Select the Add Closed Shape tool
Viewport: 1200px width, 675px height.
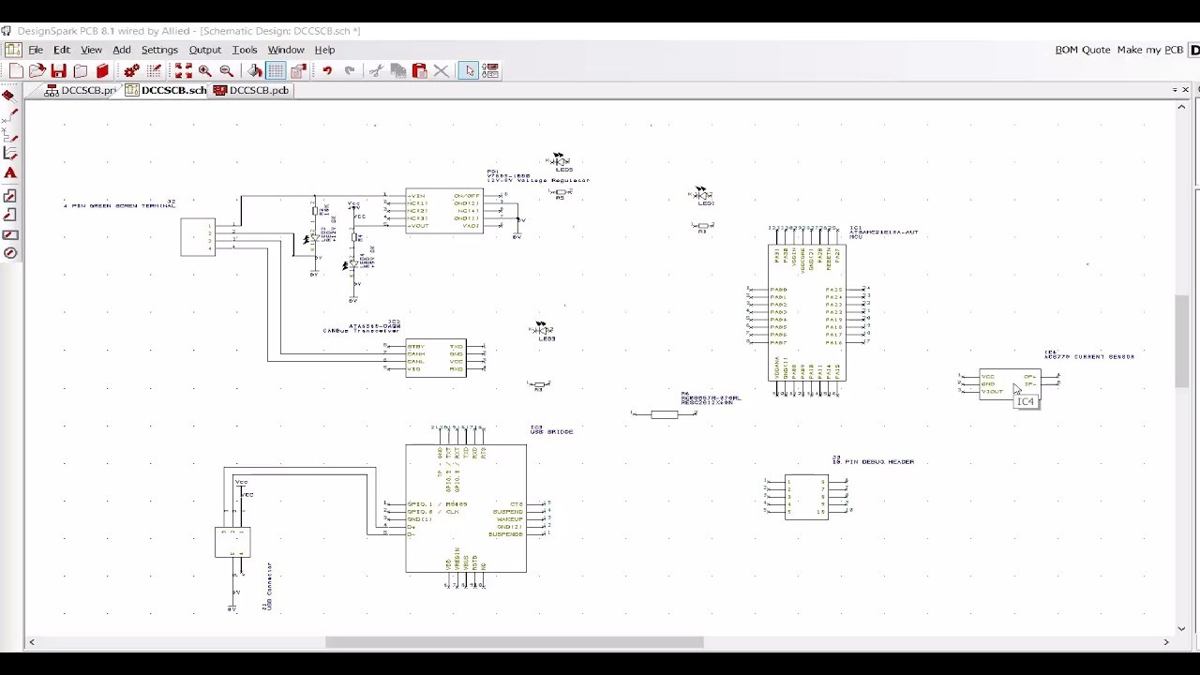tap(9, 196)
